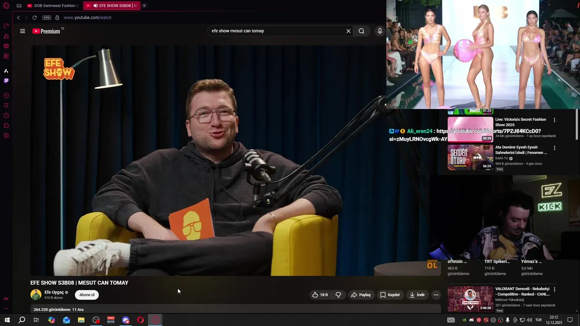Download video with İndir button

[417, 295]
